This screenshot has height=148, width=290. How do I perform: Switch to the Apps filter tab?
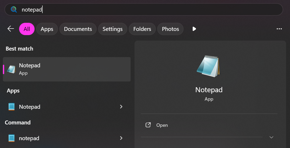coord(47,29)
